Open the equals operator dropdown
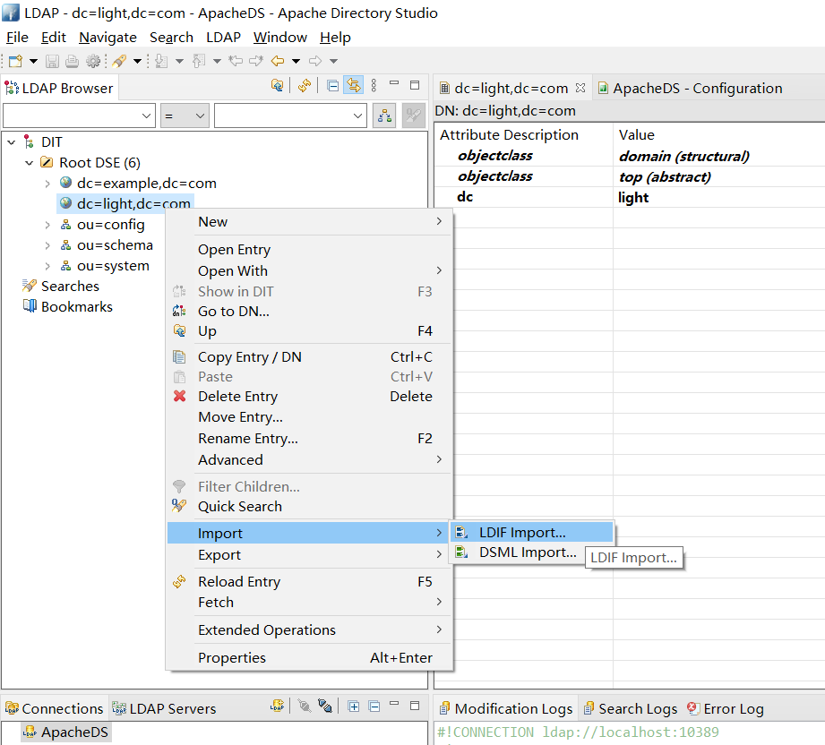The width and height of the screenshot is (825, 745). pos(185,116)
